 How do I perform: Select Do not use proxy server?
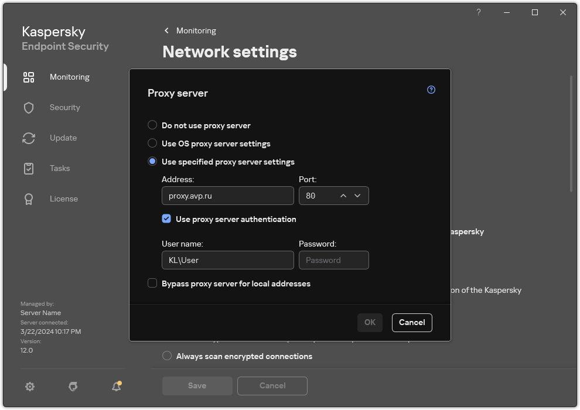pyautogui.click(x=152, y=125)
